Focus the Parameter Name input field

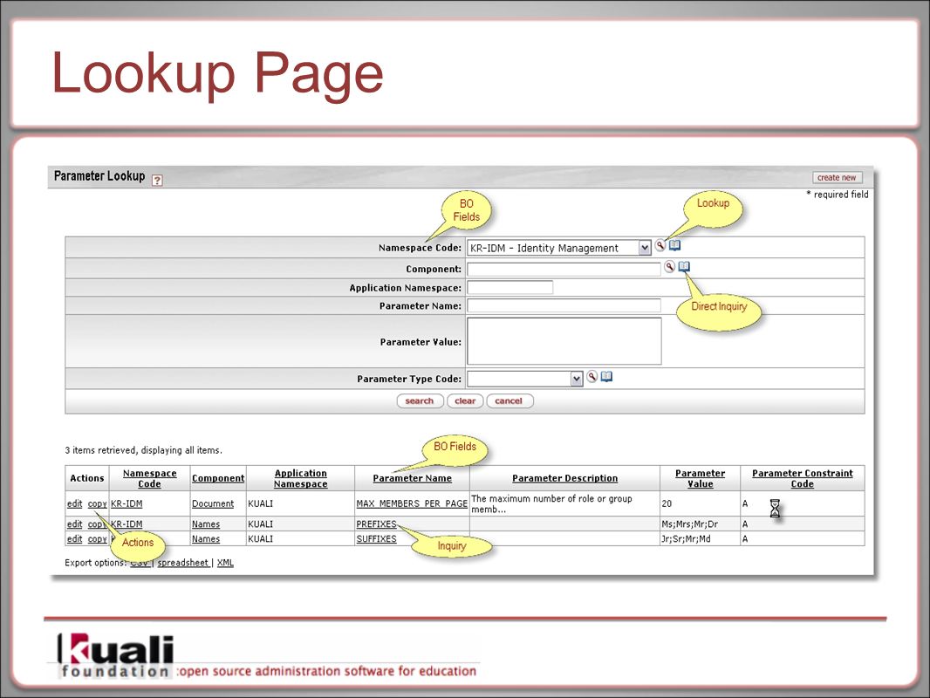[x=564, y=305]
